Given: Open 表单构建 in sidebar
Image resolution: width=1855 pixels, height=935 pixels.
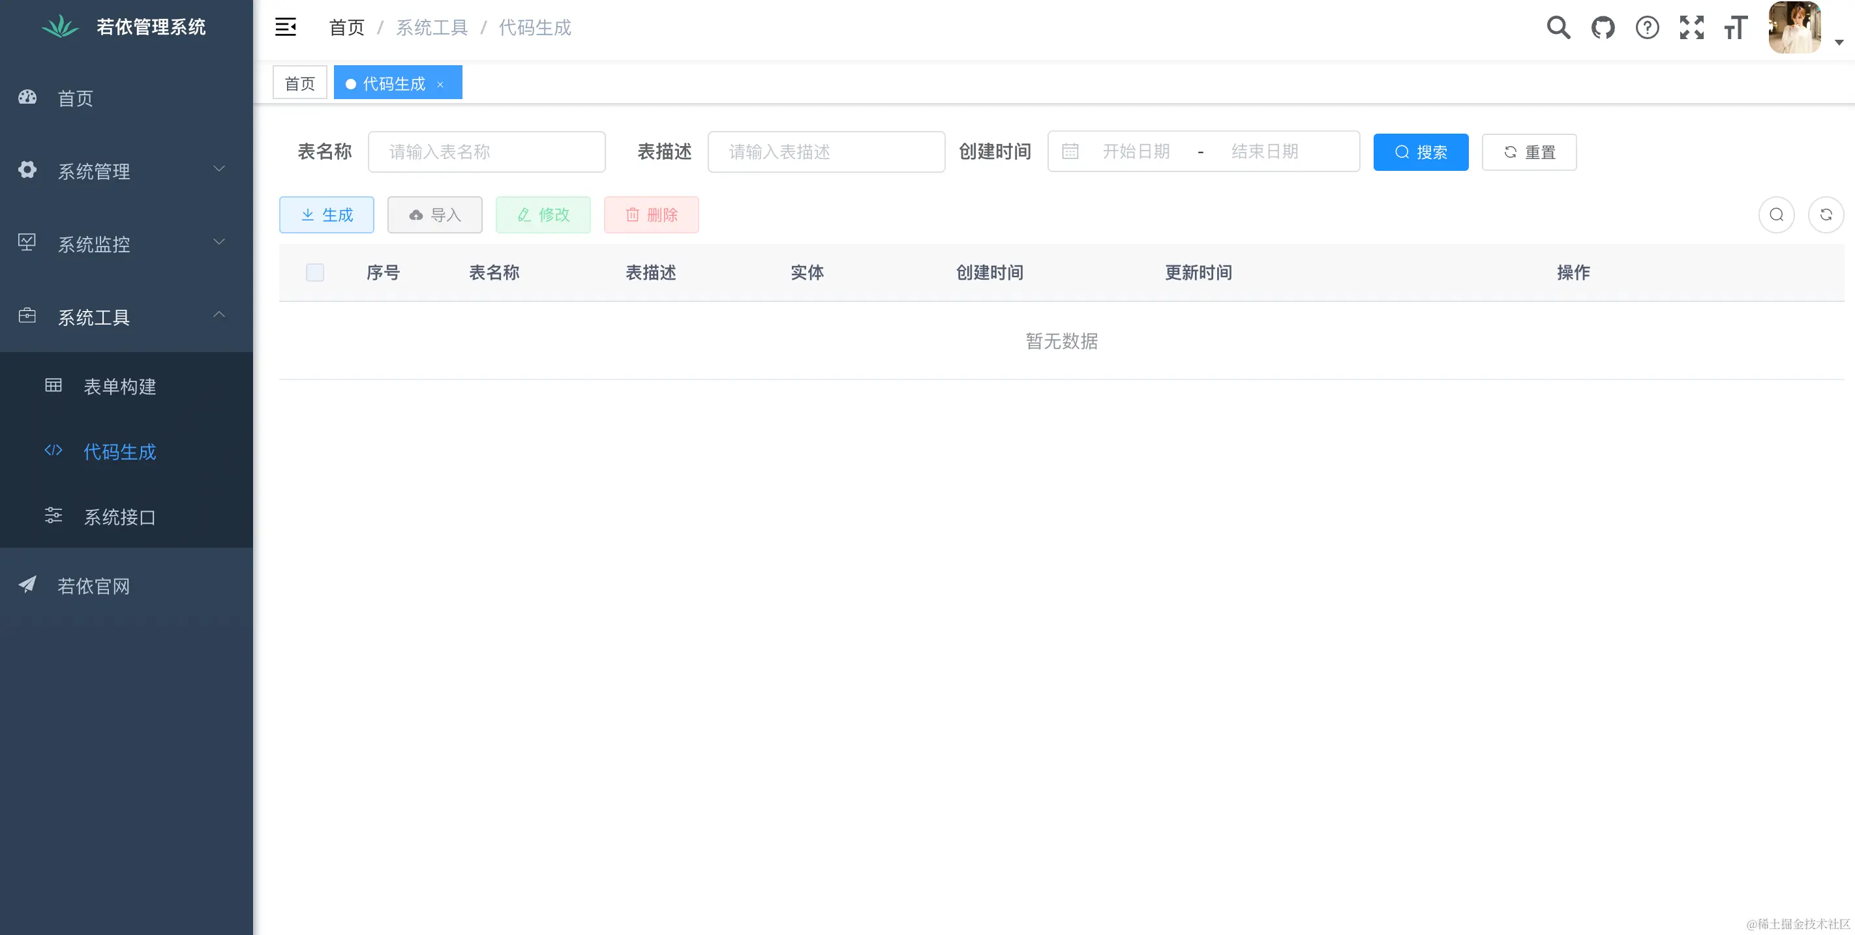Looking at the screenshot, I should (119, 387).
